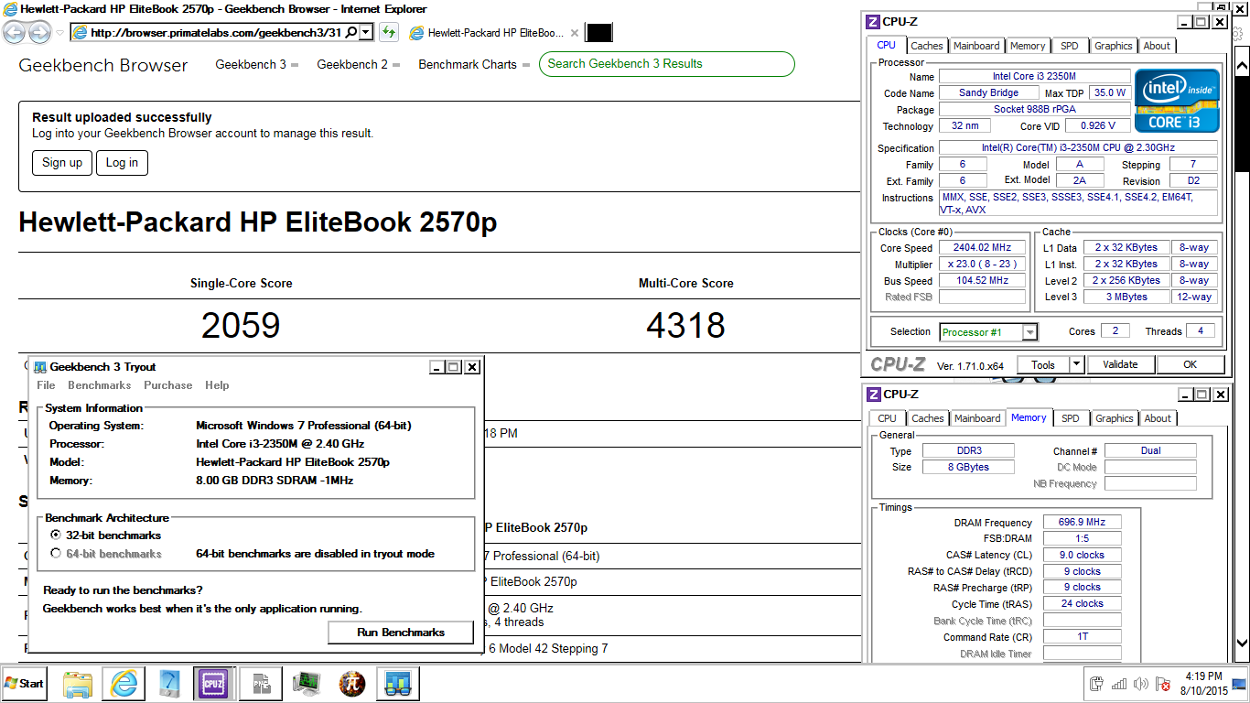Click the Run Benchmarks button

401,633
